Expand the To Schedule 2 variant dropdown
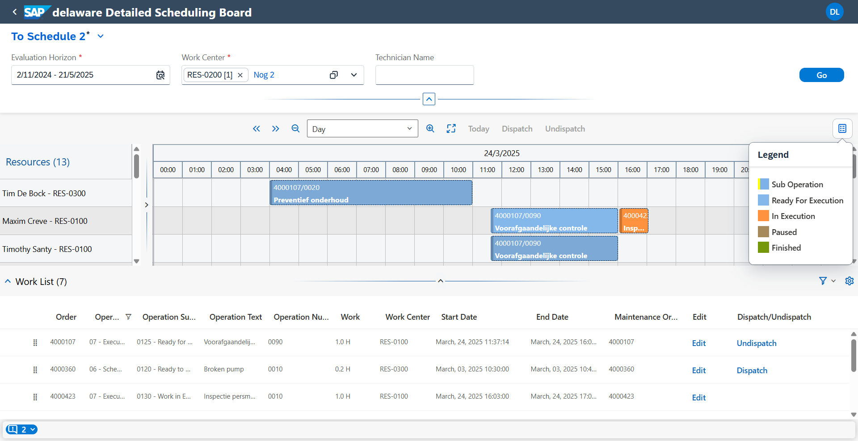 (101, 36)
